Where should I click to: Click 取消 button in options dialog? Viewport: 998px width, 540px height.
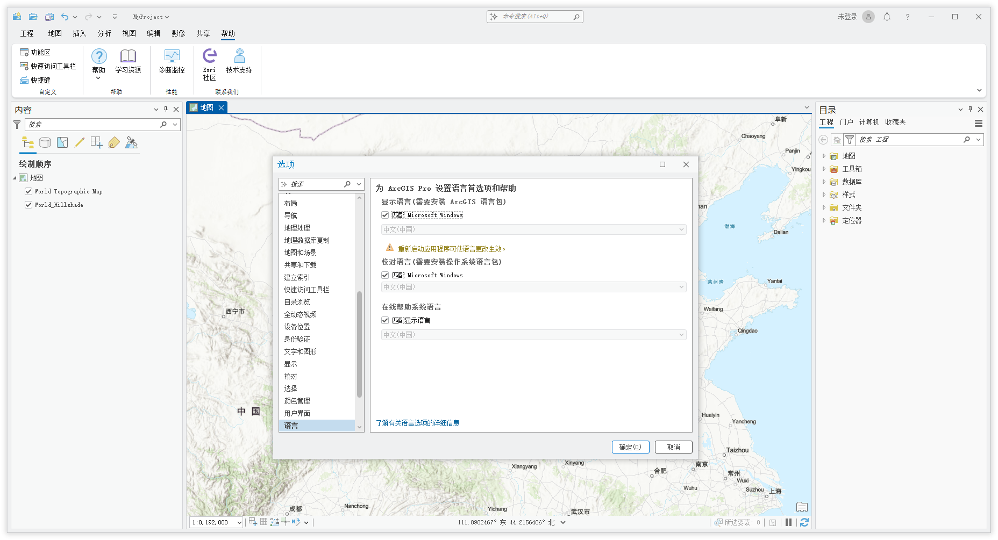coord(673,447)
